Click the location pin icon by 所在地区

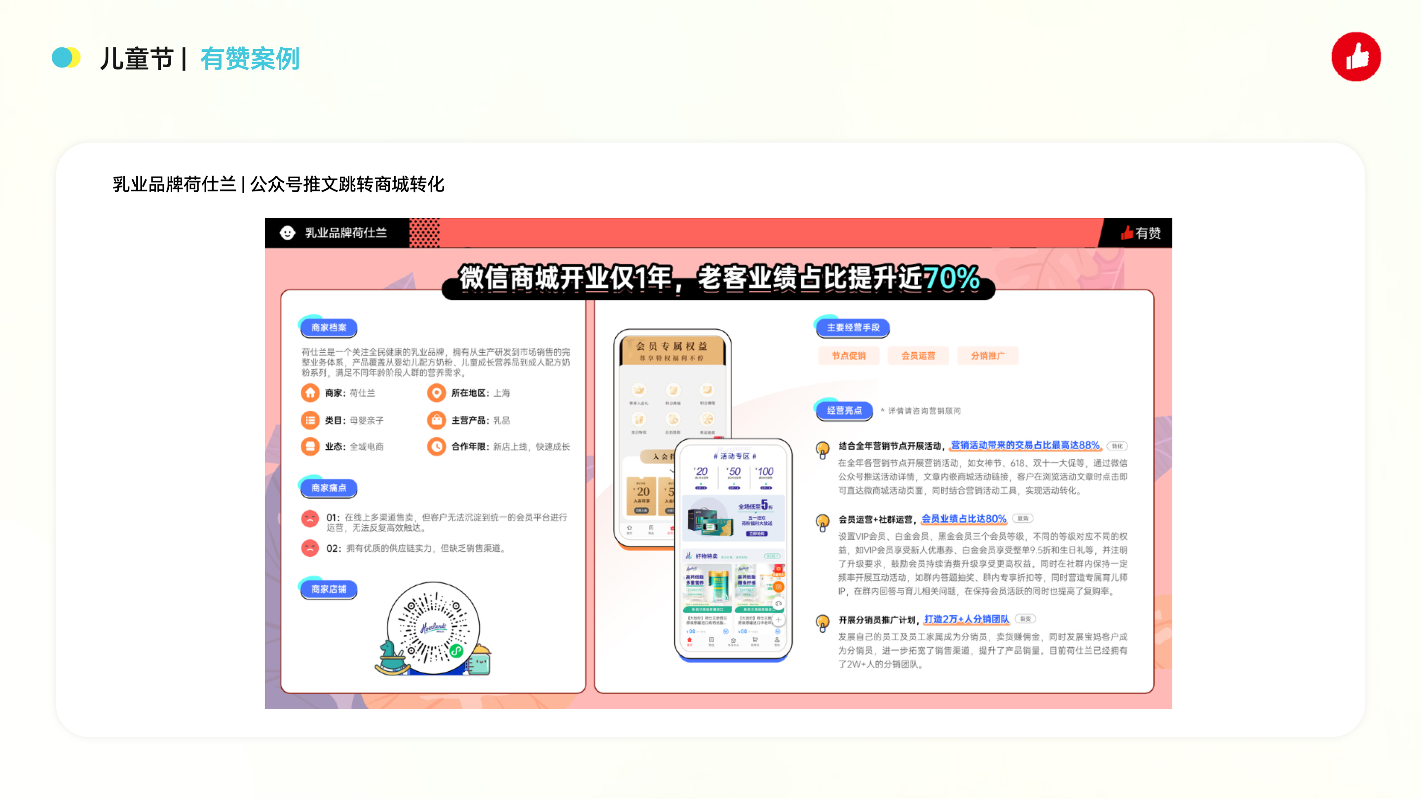436,393
